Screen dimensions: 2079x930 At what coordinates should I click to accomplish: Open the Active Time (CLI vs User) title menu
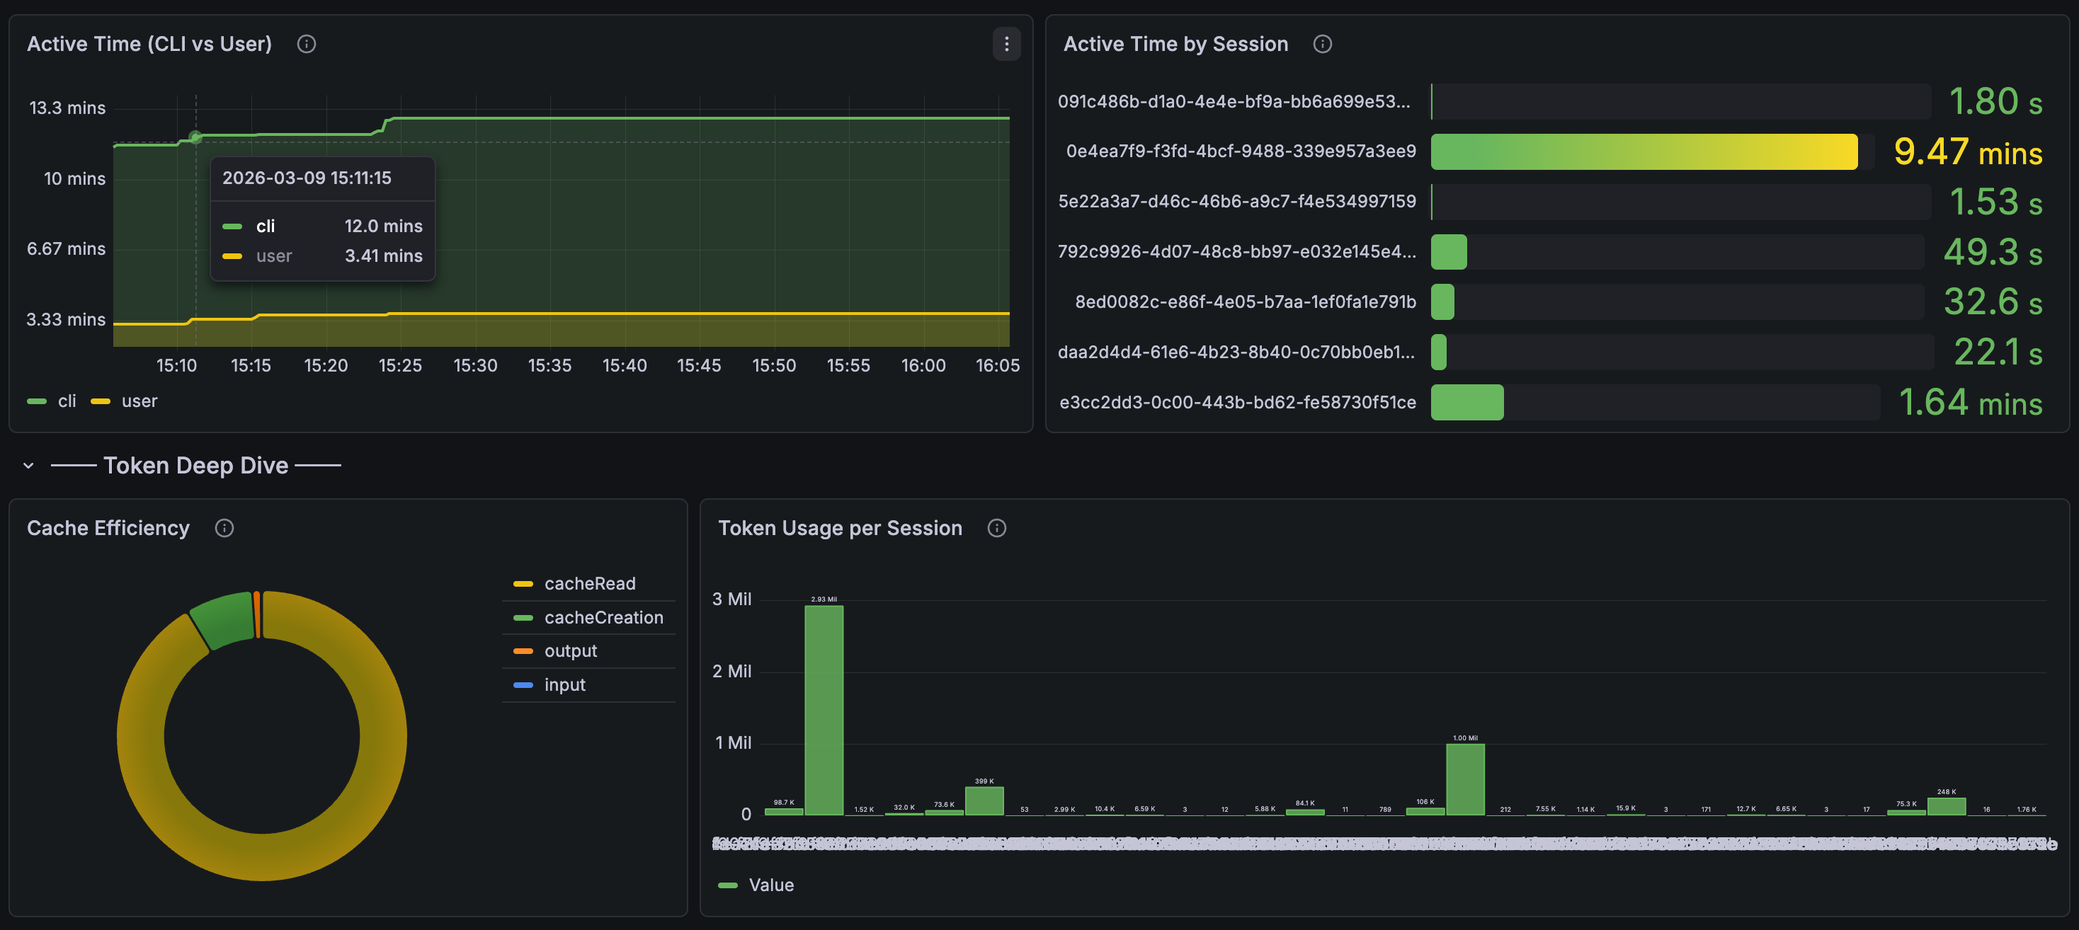(149, 44)
